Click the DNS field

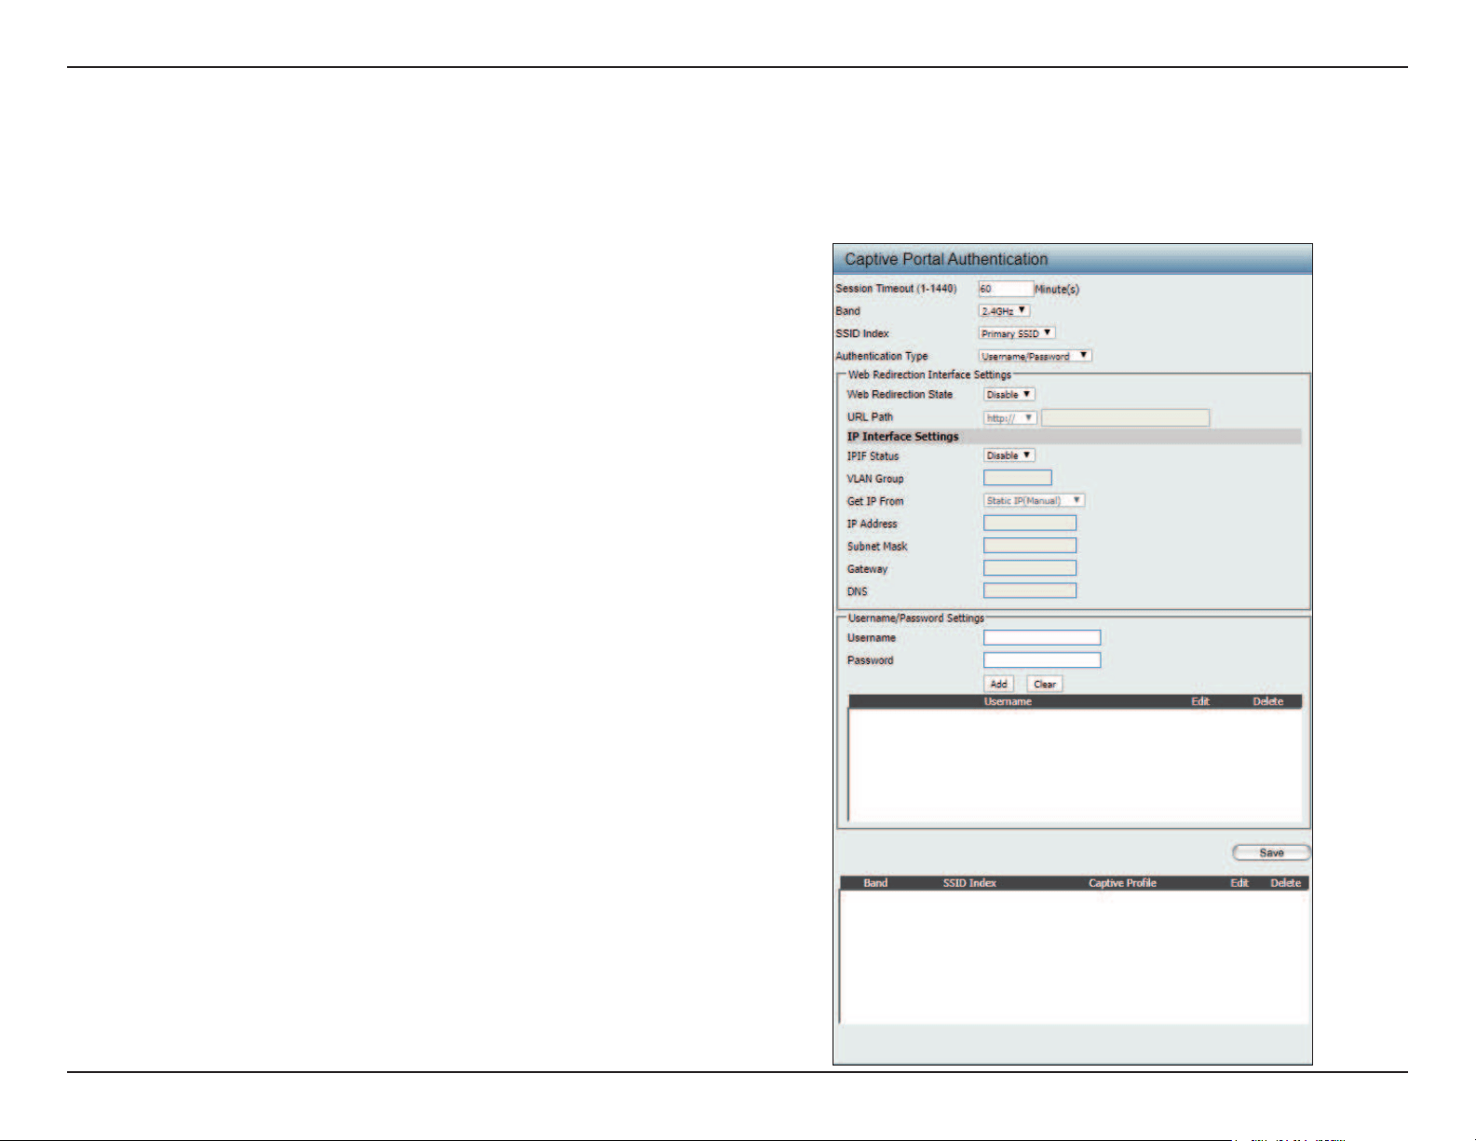pyautogui.click(x=1030, y=591)
